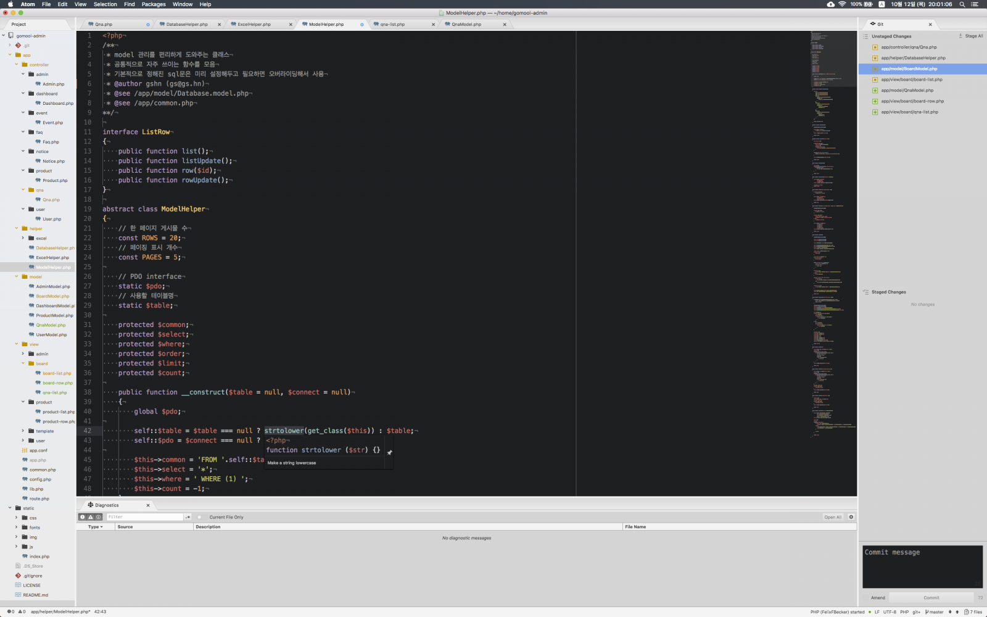Open the Packages menu
This screenshot has width=987, height=617.
154,4
